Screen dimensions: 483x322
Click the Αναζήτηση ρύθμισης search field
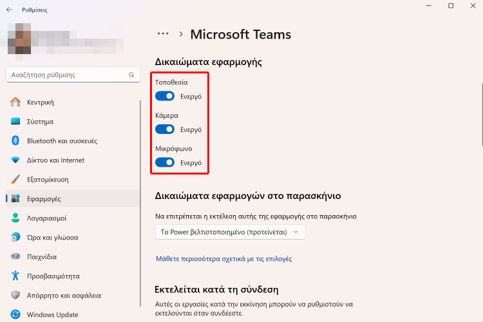pos(73,75)
